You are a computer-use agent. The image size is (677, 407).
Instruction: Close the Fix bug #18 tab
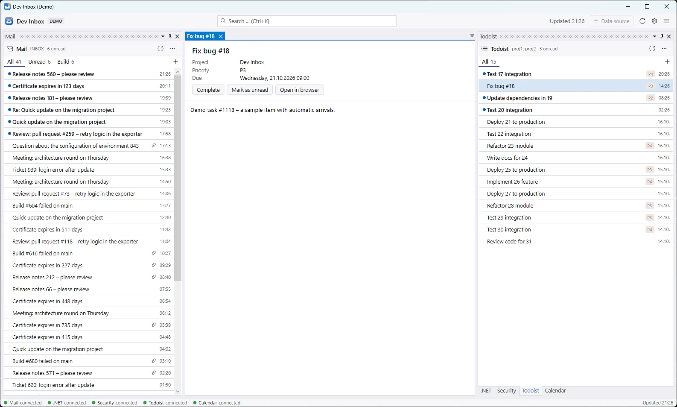[x=221, y=36]
